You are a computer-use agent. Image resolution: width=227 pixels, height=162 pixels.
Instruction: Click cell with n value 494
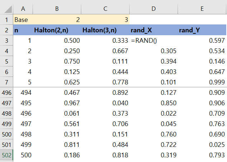(23, 93)
